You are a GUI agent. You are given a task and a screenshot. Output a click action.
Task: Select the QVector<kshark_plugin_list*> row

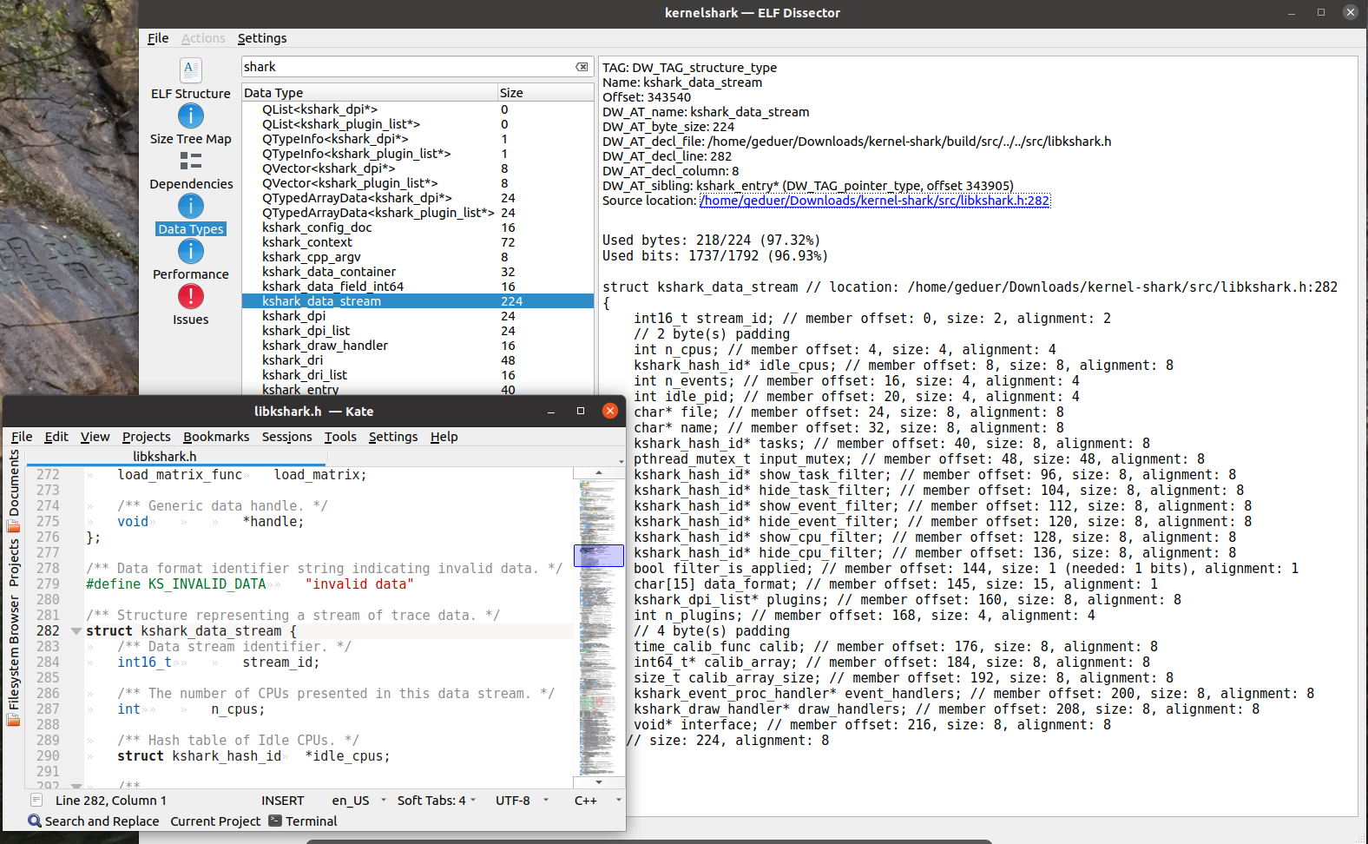point(418,183)
